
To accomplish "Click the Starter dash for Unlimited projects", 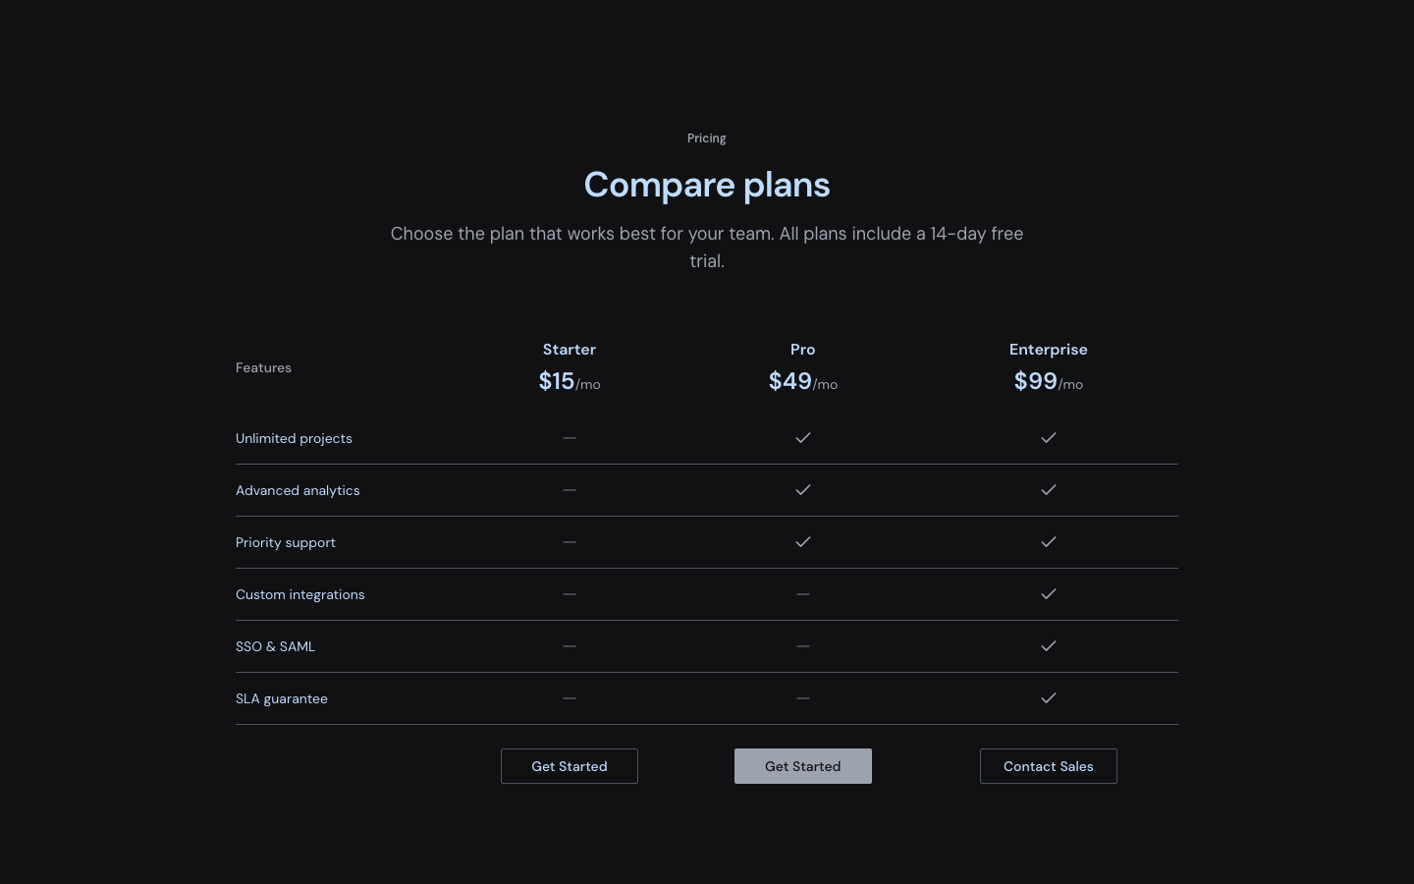I will click(x=570, y=438).
